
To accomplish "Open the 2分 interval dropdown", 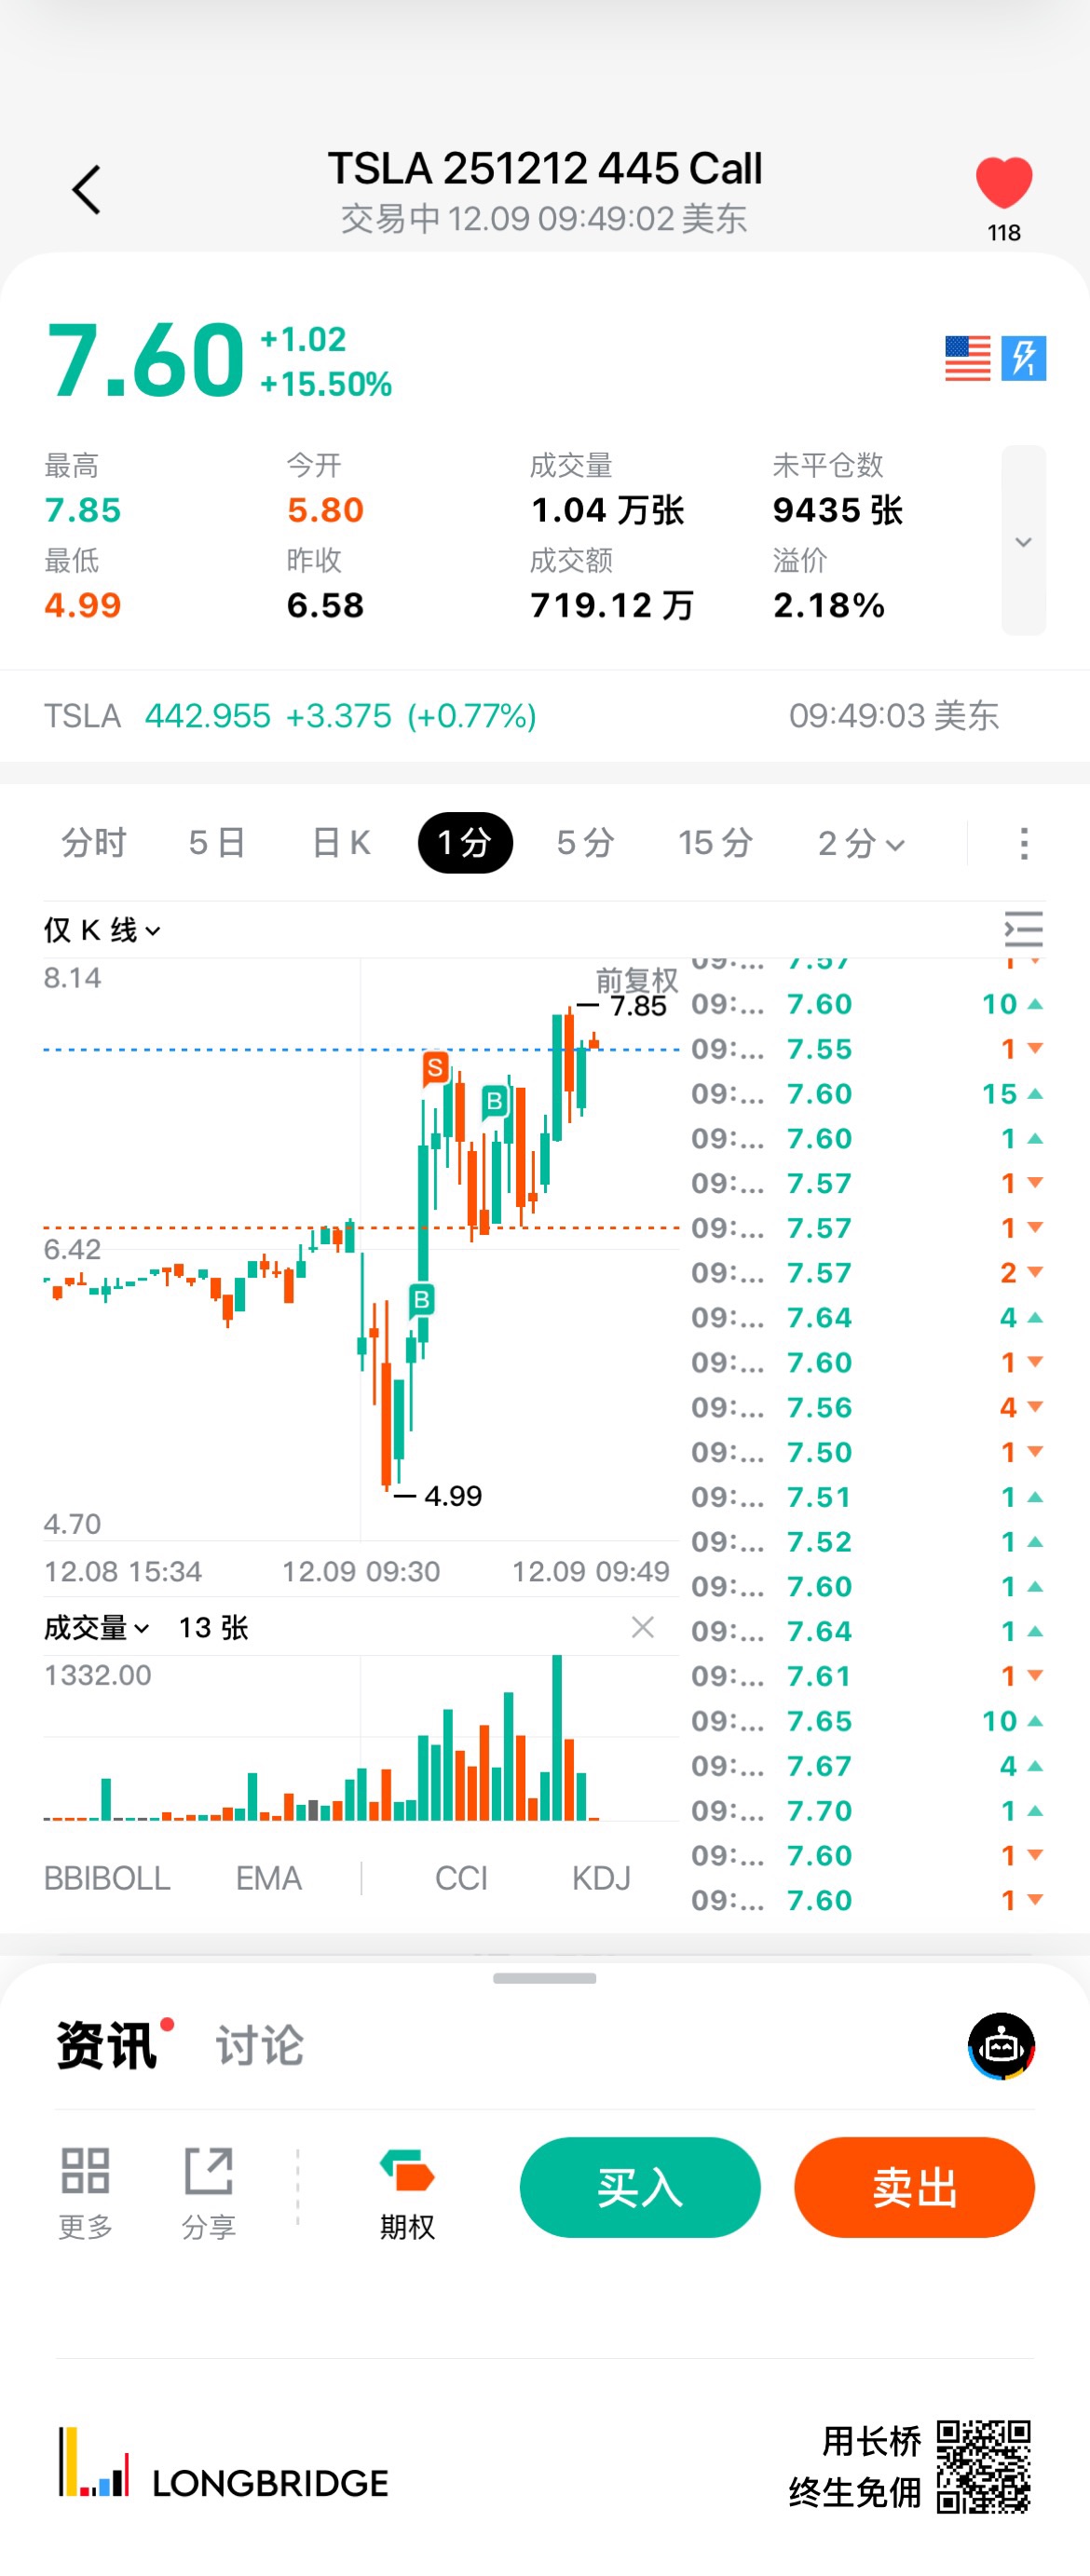I will tap(861, 843).
